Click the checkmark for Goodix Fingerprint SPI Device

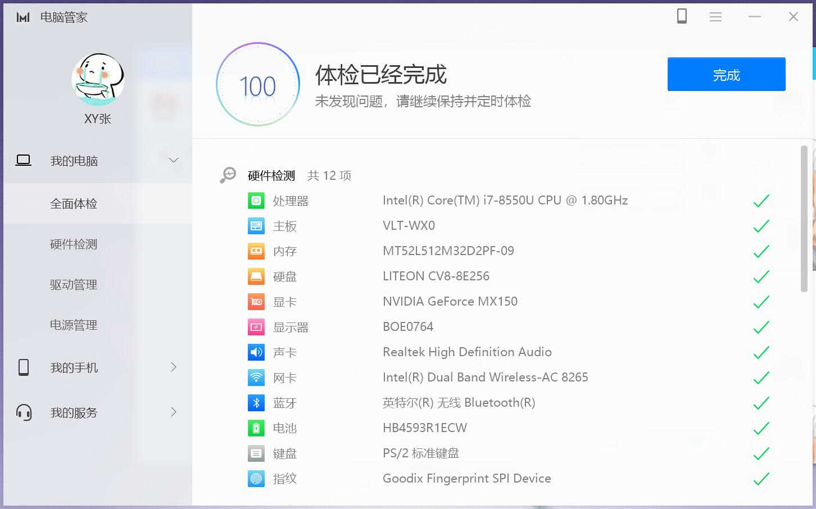pos(761,478)
